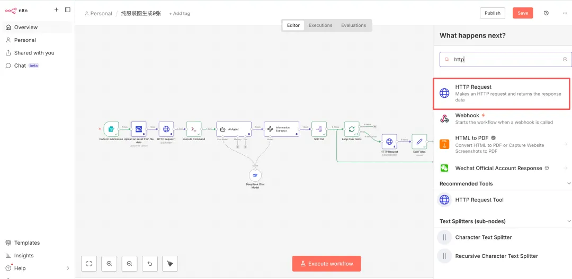Select the Information Extractor node

[281, 129]
